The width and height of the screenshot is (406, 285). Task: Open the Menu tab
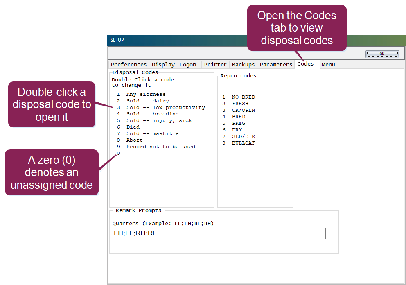[332, 65]
